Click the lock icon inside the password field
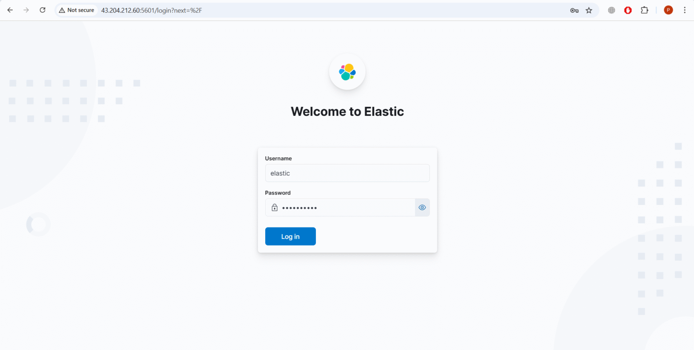This screenshot has height=350, width=694. (274, 207)
